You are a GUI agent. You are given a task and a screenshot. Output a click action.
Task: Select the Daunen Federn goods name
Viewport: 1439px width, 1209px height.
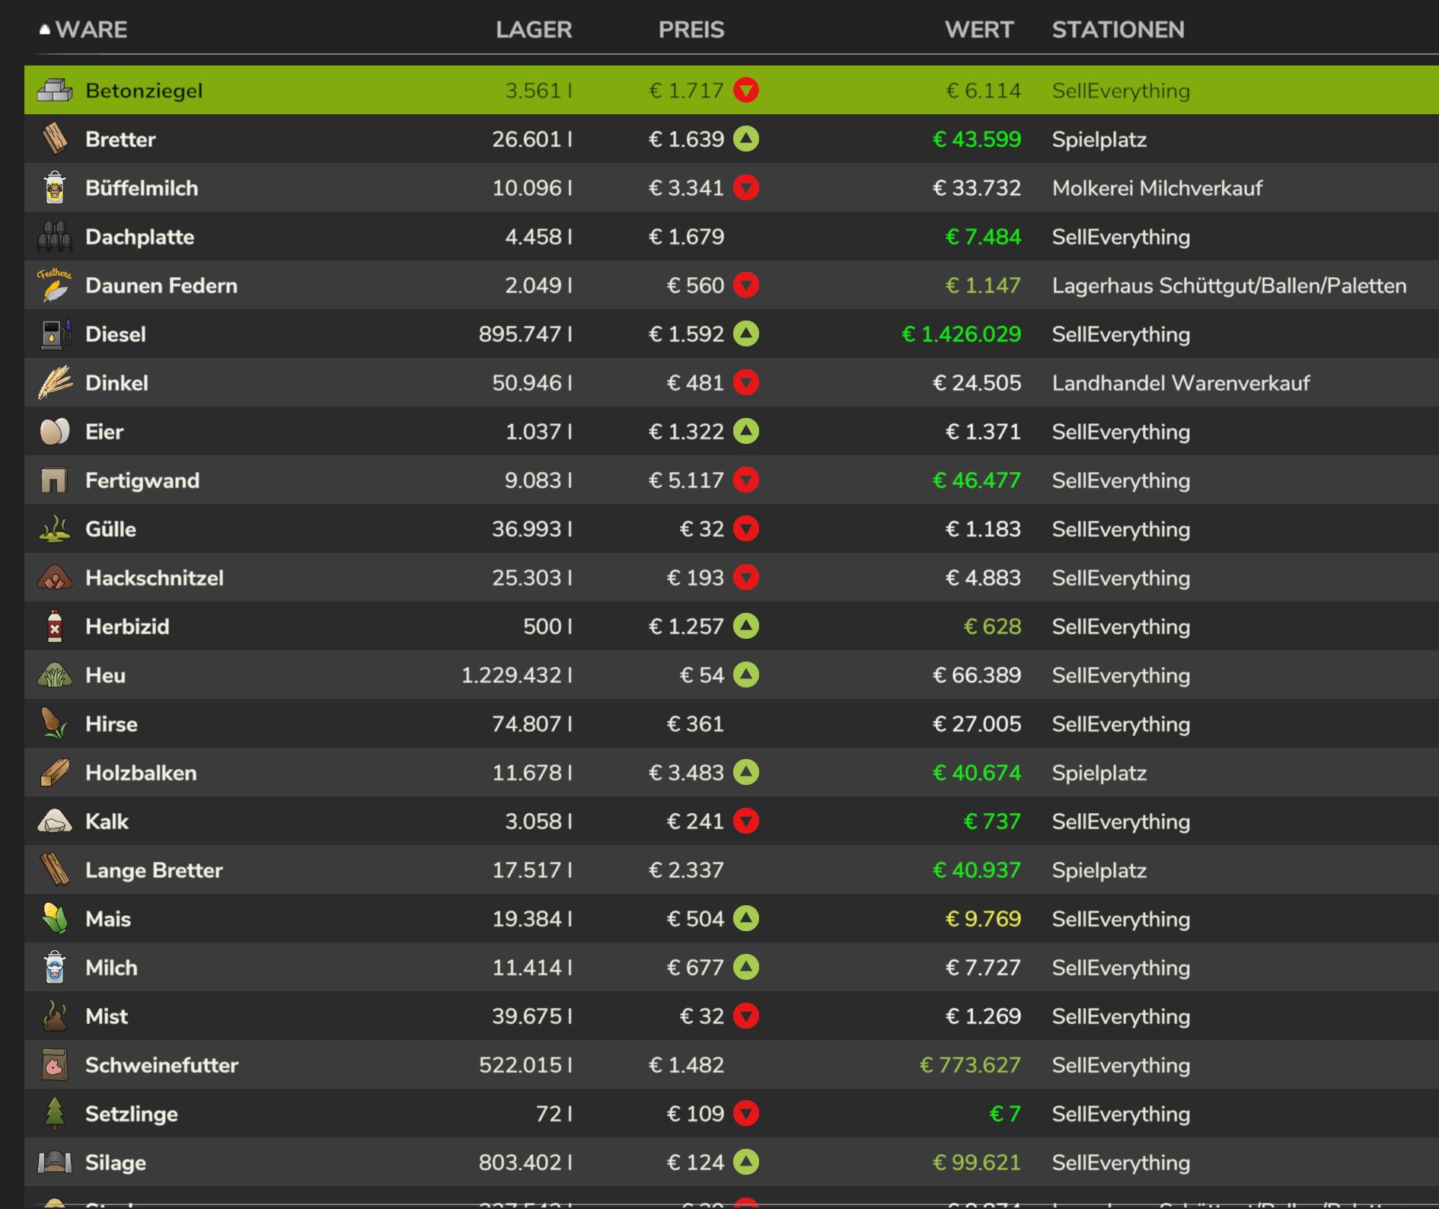point(161,286)
